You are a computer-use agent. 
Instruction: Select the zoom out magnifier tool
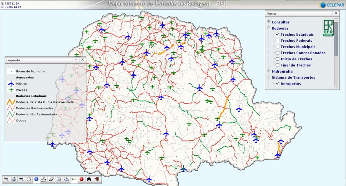point(21,179)
